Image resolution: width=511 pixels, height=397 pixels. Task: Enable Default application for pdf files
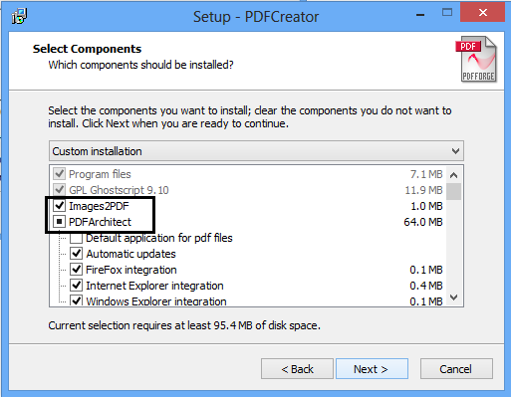77,238
